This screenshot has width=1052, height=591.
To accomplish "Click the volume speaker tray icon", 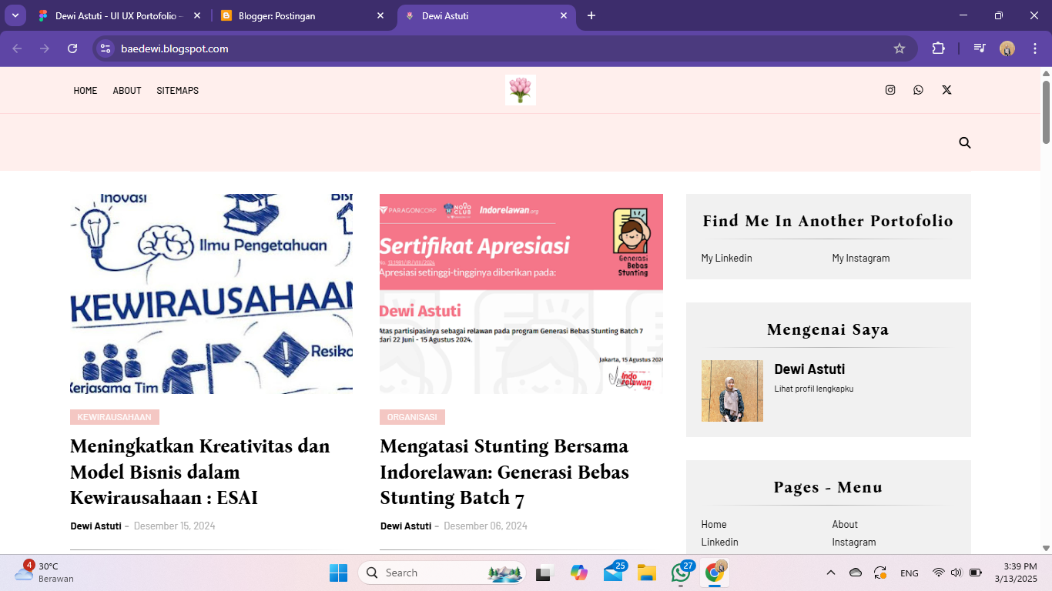I will (x=957, y=573).
